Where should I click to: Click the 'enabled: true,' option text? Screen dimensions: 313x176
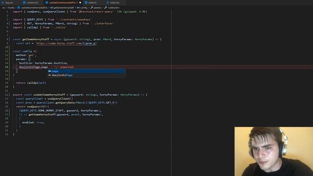pos(33,122)
